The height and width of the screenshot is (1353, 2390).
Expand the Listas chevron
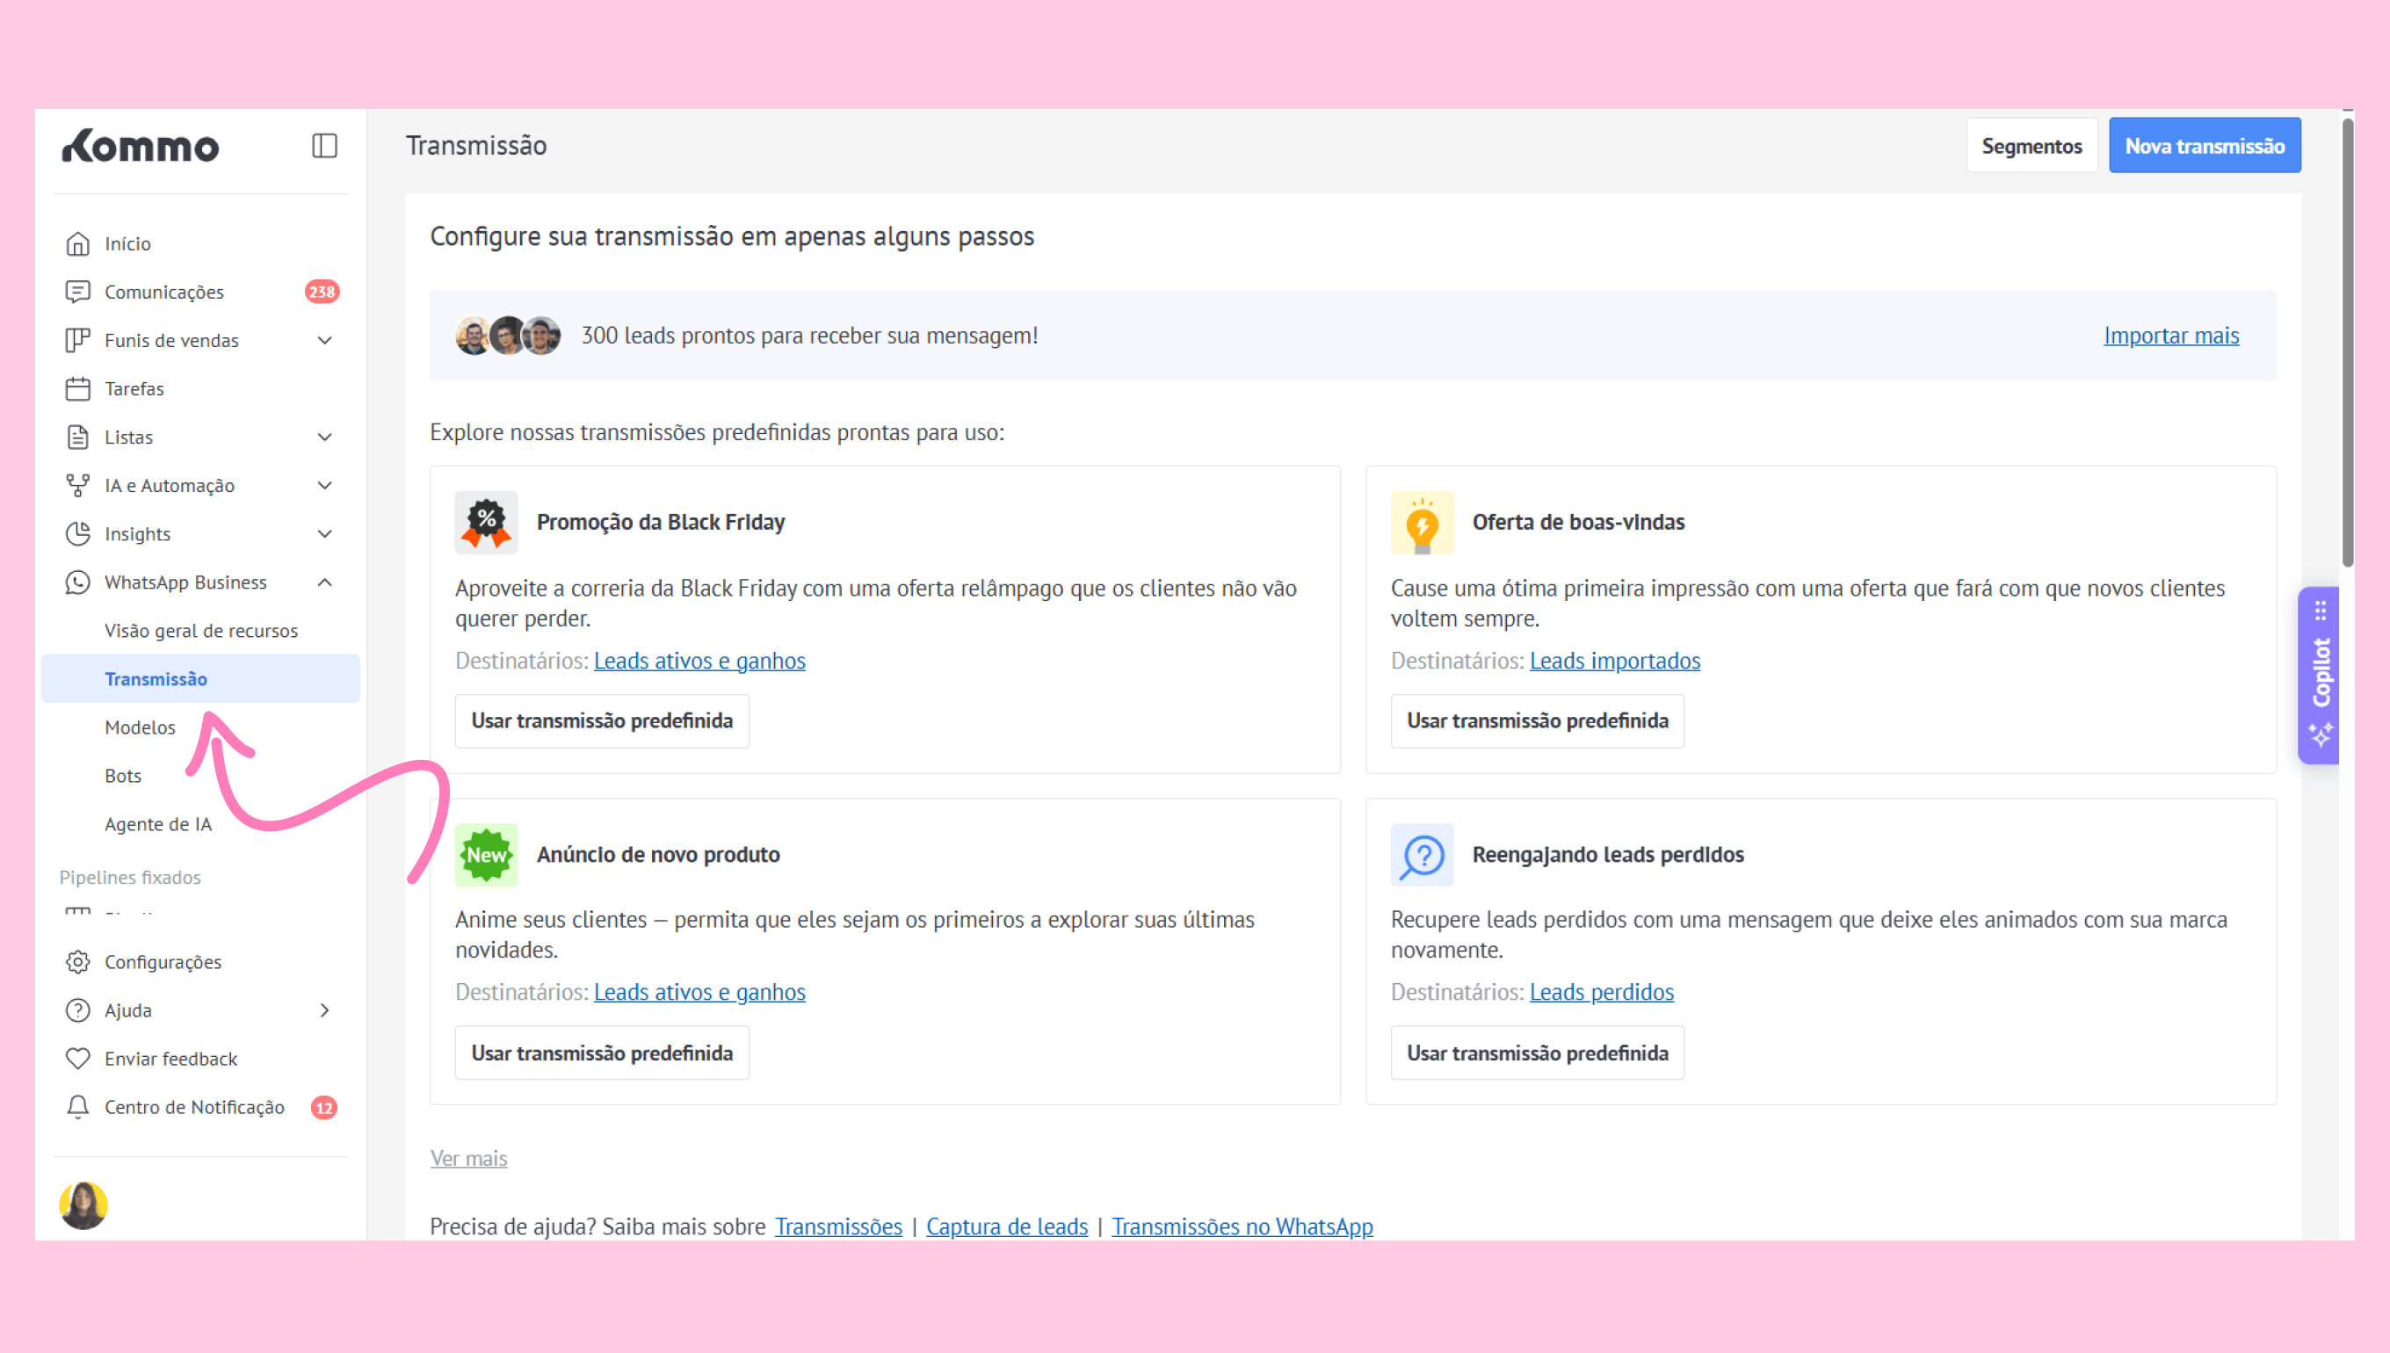pos(324,437)
